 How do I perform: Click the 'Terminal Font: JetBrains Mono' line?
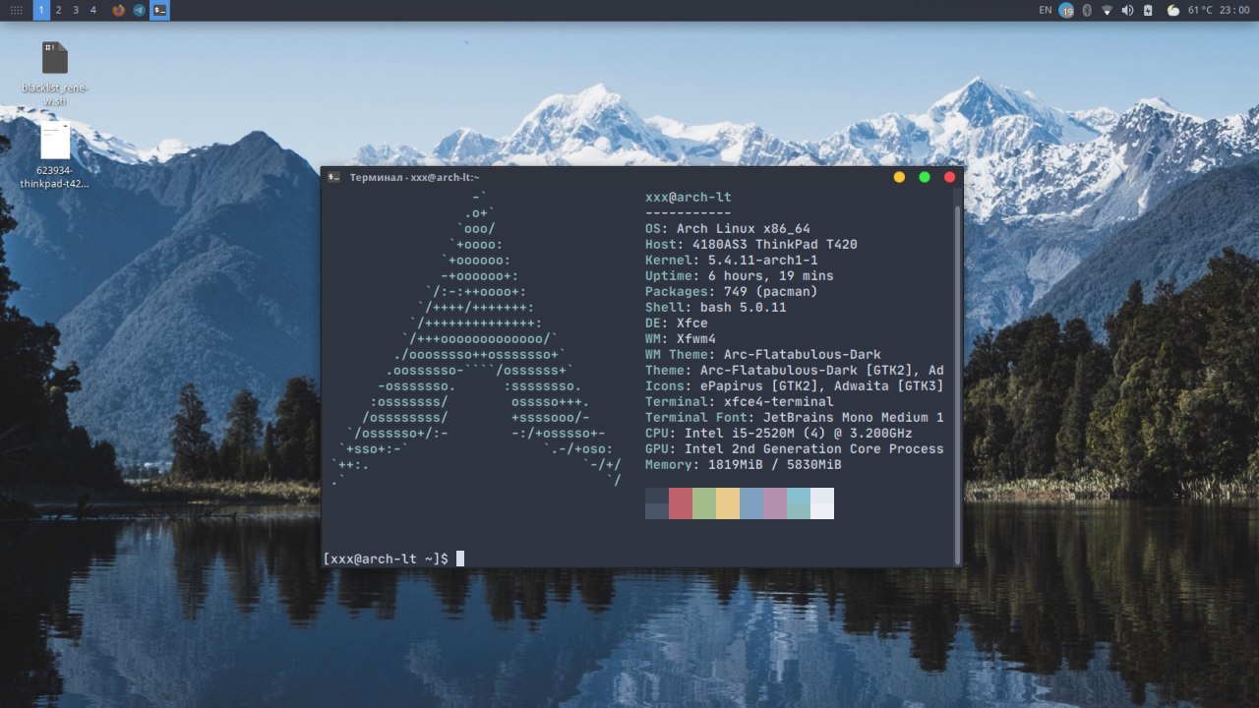[795, 417]
